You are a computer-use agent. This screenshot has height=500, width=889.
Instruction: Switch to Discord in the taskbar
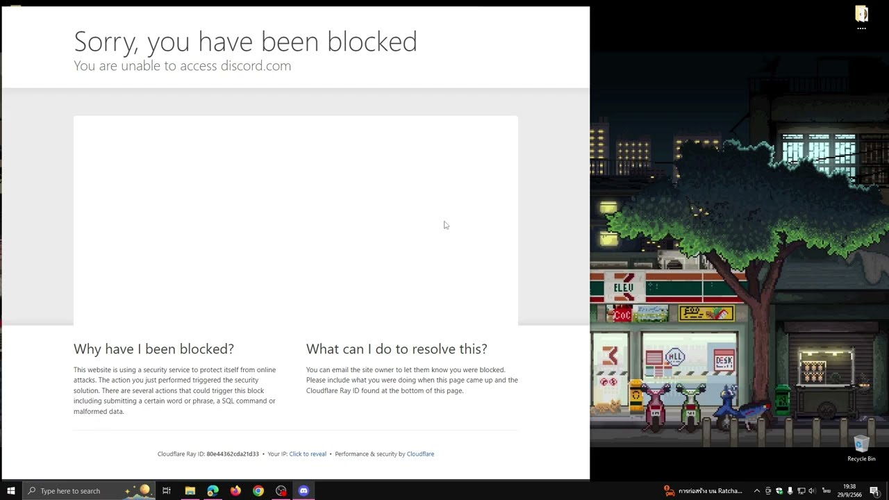(304, 491)
